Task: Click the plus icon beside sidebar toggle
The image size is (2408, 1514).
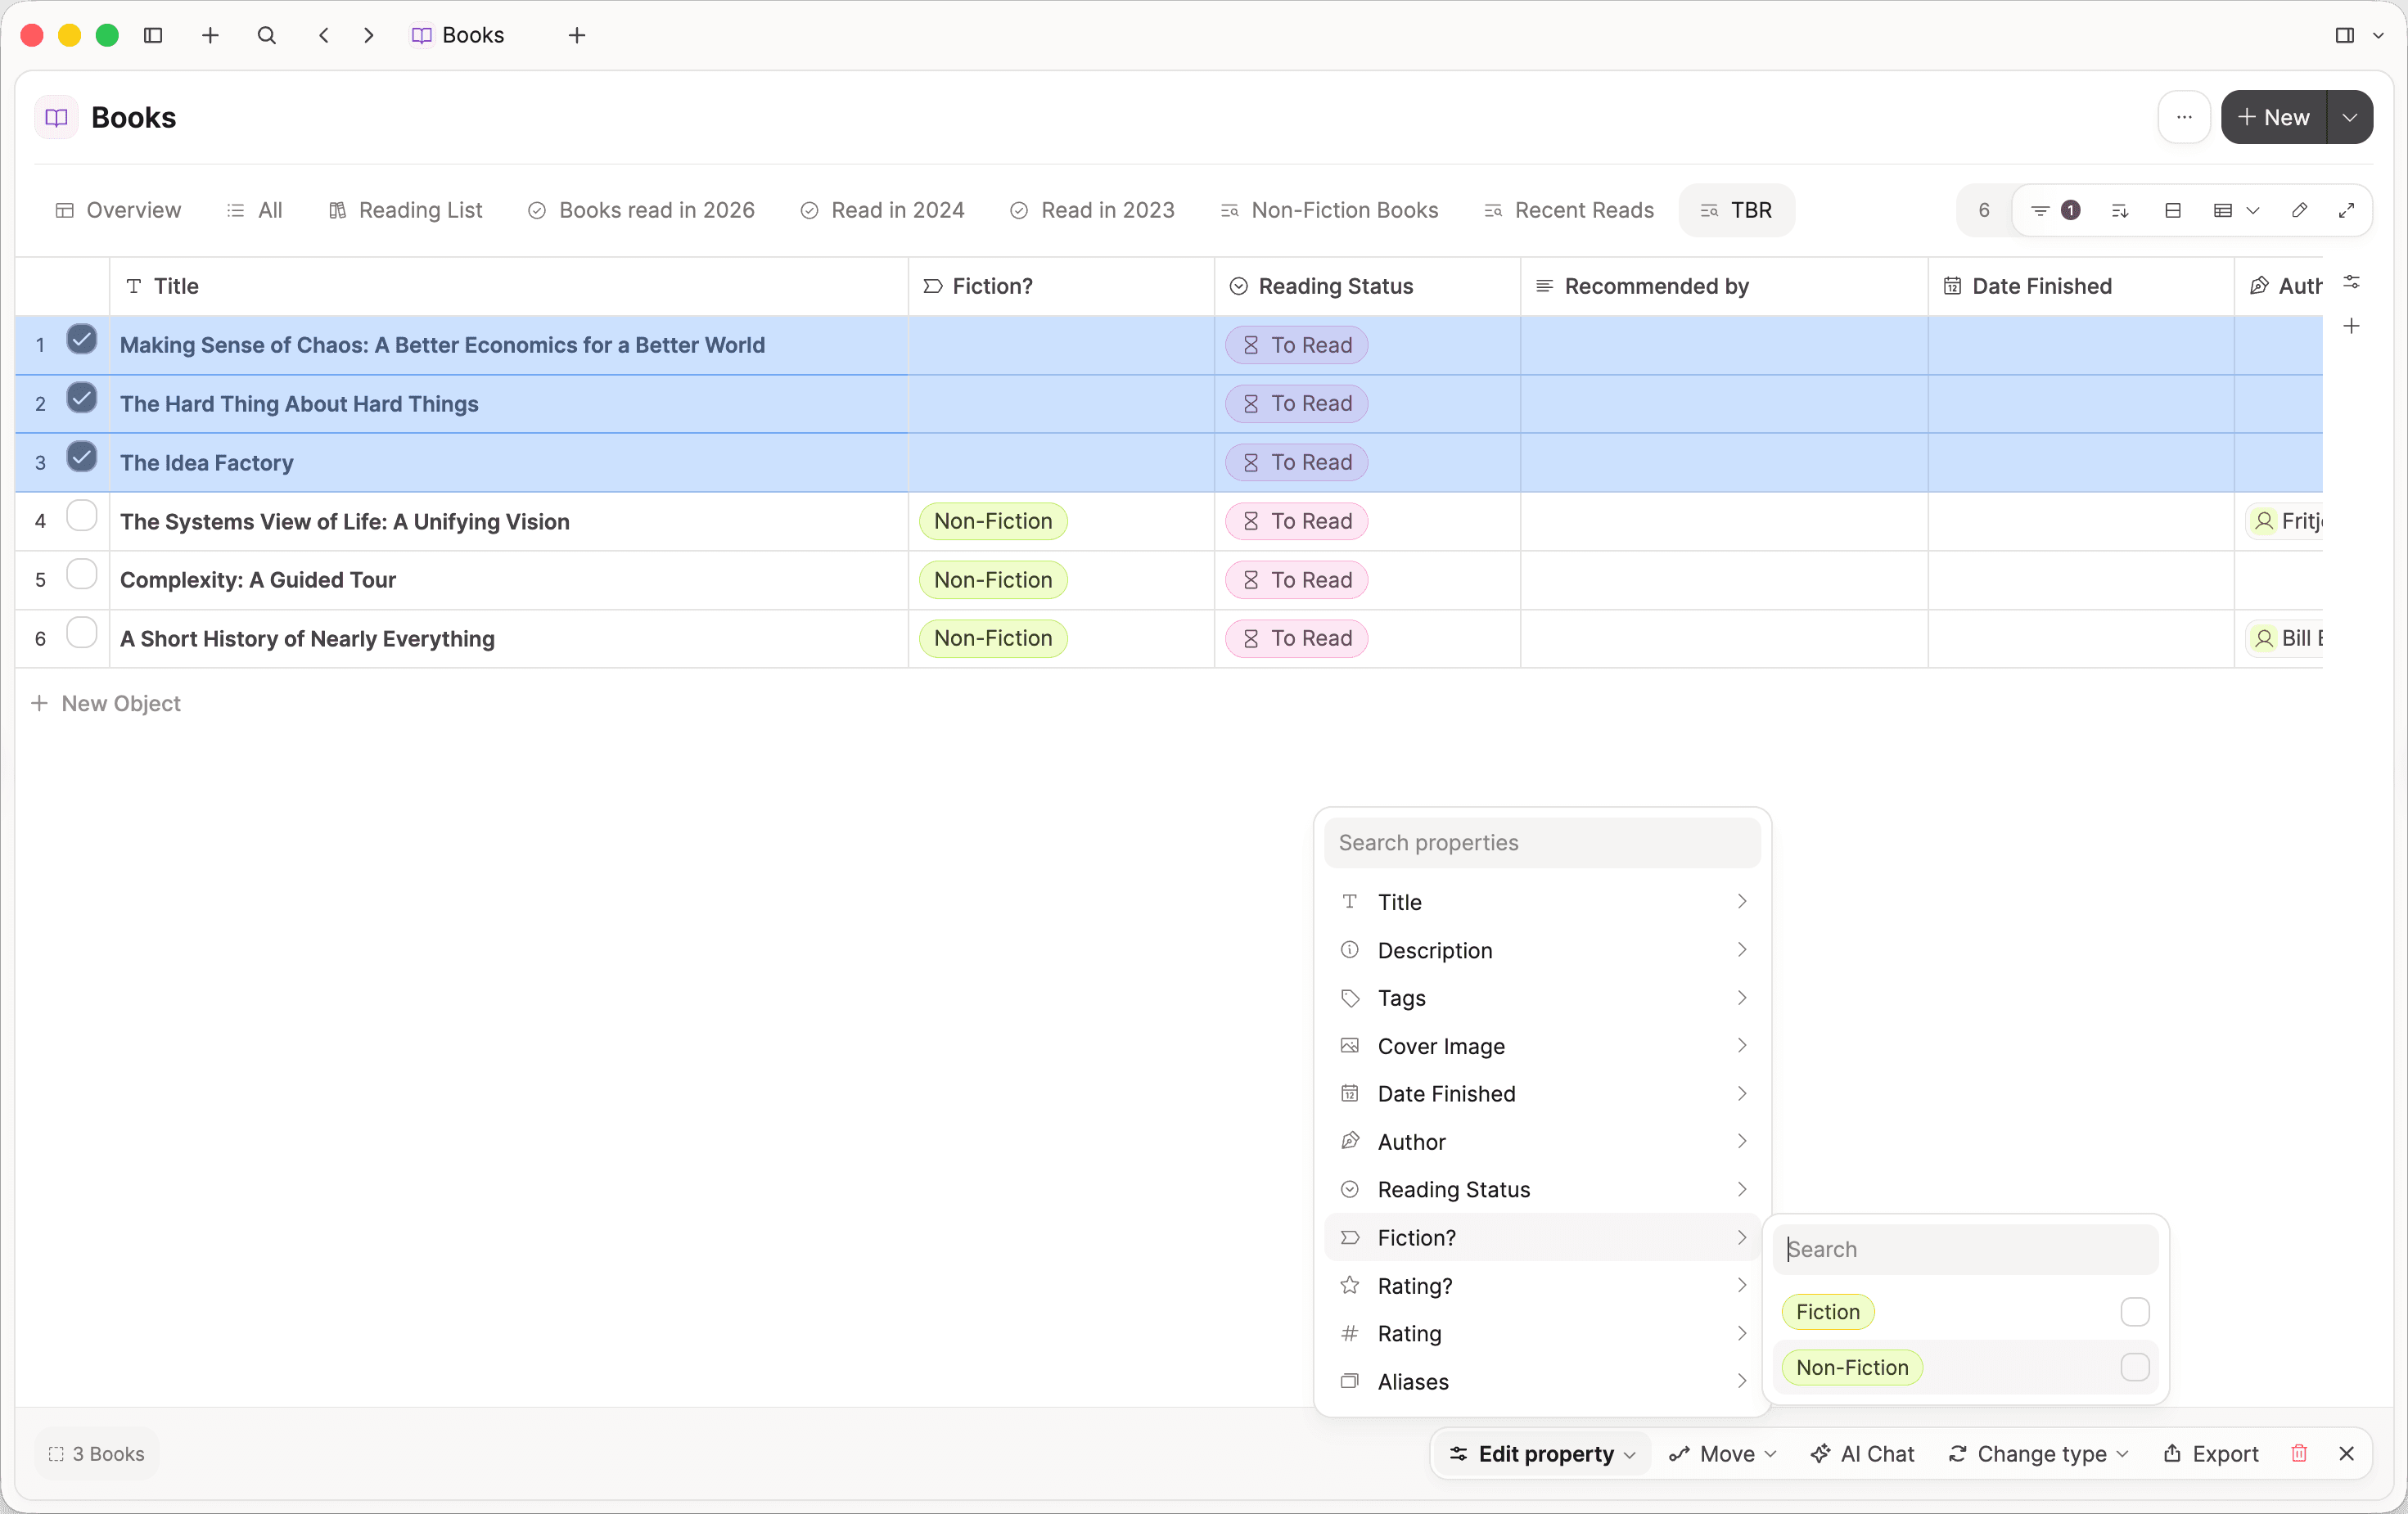Action: coord(210,35)
